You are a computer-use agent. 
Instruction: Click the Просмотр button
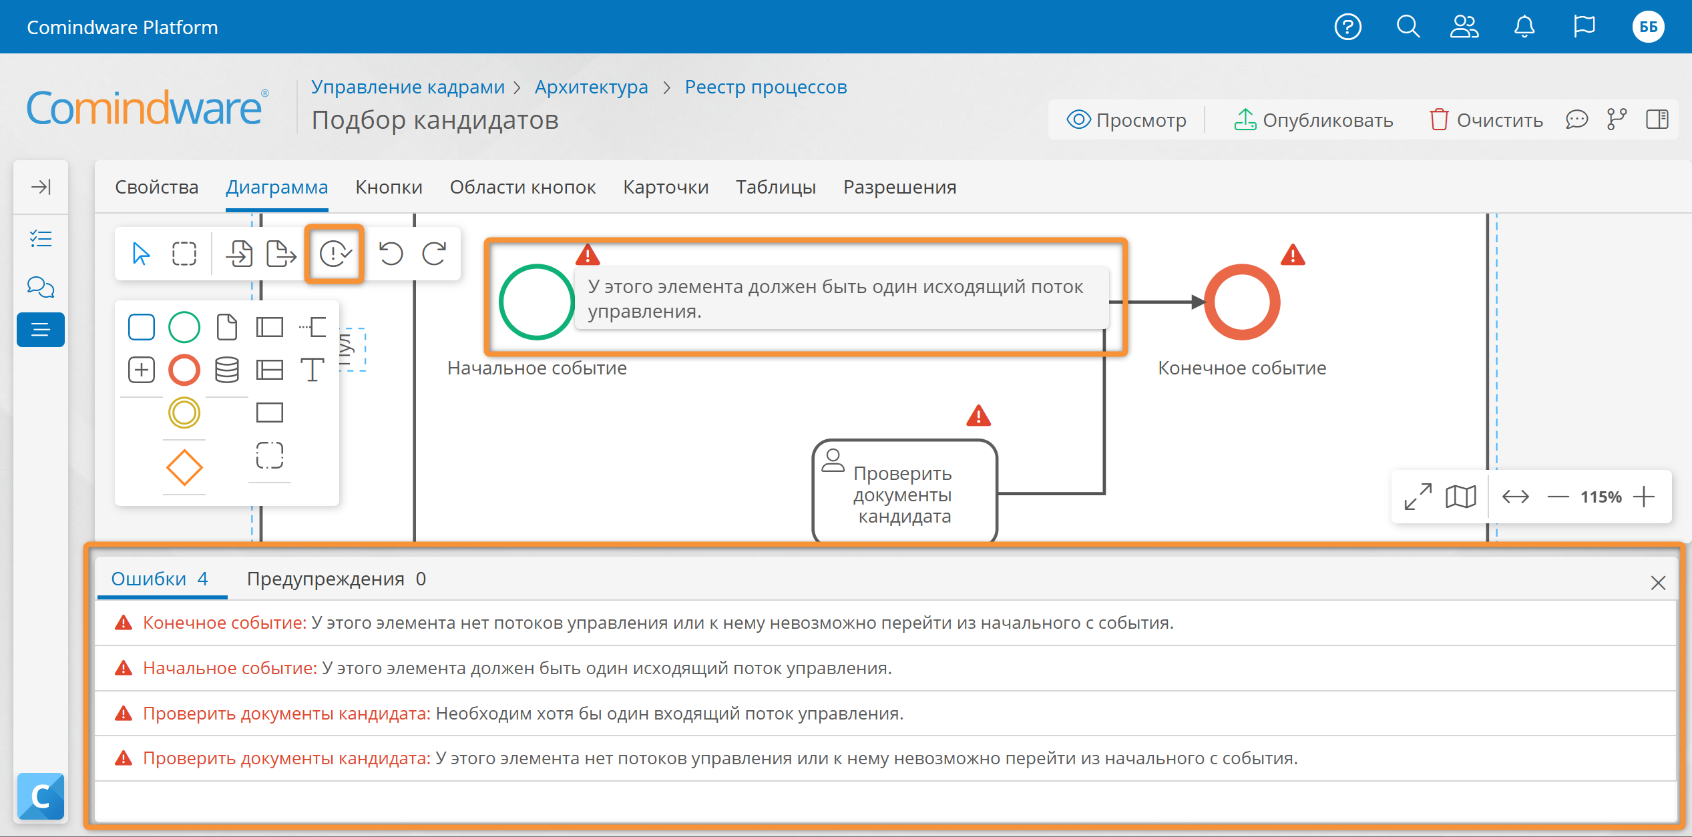tap(1126, 120)
